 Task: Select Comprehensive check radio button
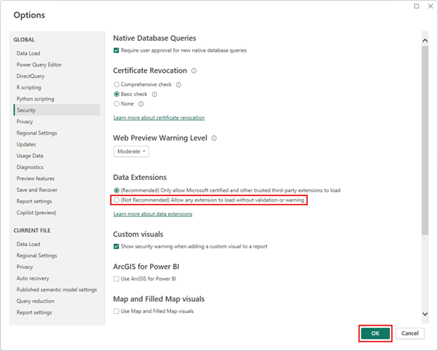tap(116, 84)
